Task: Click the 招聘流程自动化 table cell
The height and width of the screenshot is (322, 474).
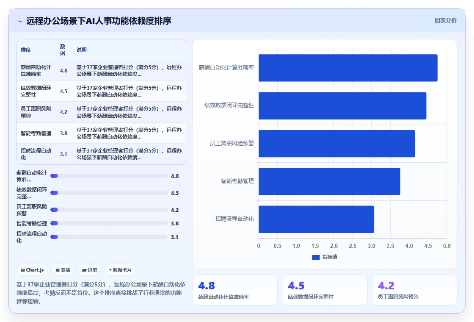Action: 36,154
